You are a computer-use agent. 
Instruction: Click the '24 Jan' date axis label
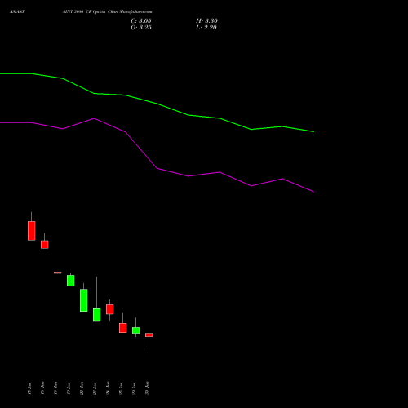[108, 388]
